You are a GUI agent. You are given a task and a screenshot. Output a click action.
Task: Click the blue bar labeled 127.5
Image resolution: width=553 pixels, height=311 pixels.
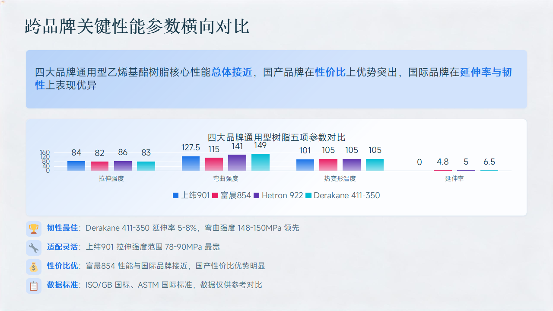(x=191, y=164)
